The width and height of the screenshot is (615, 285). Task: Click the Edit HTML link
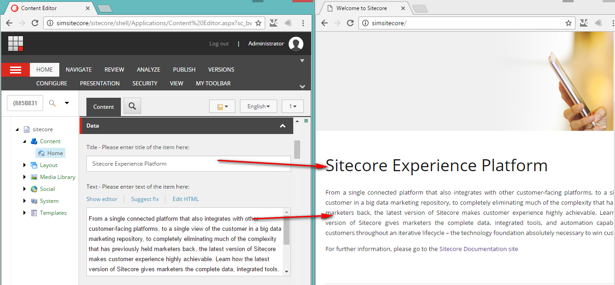[x=186, y=199]
